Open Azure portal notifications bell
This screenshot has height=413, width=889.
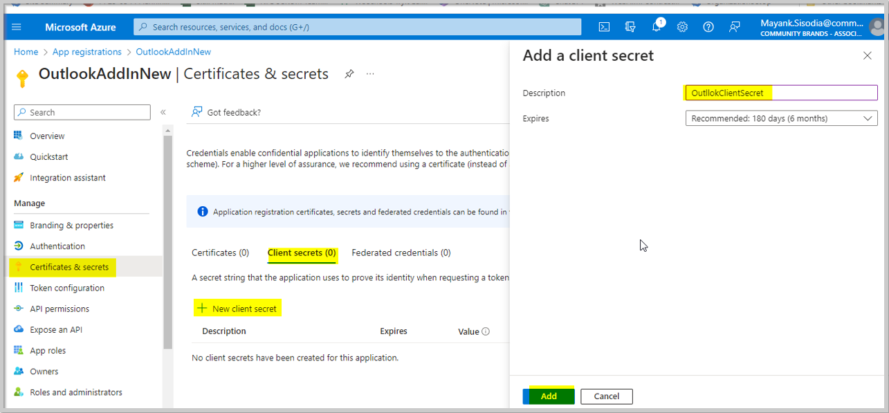(656, 26)
